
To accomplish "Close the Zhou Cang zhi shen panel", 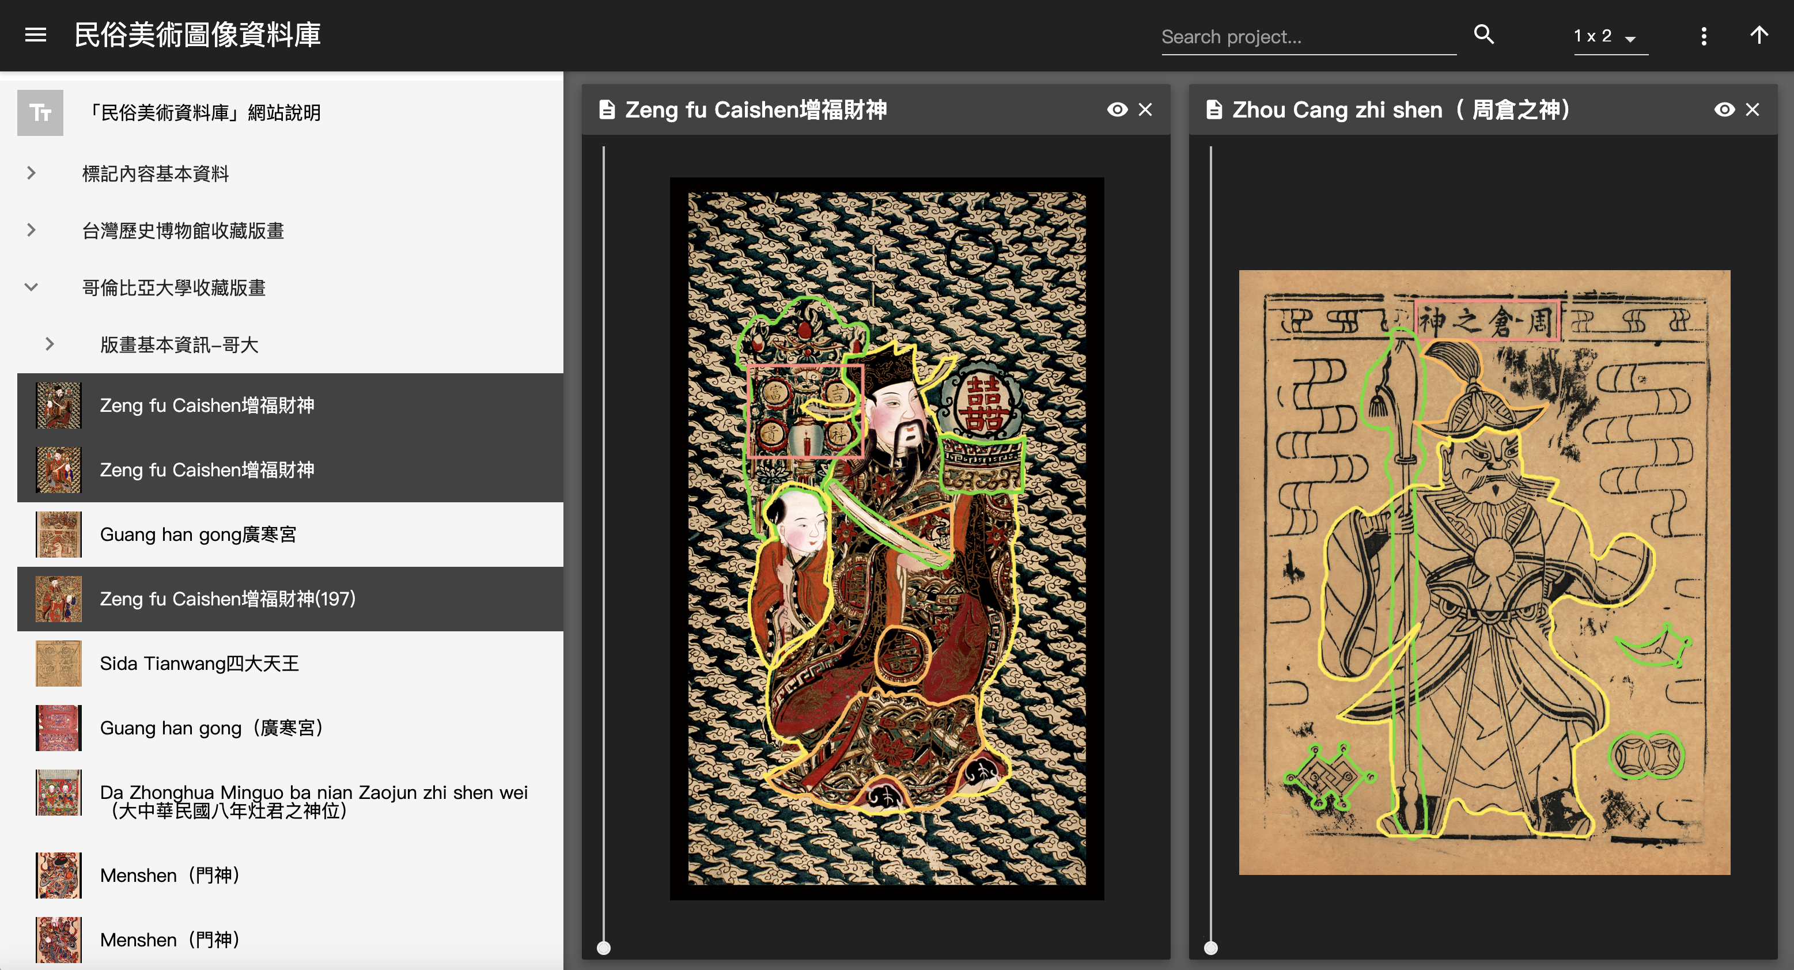I will tap(1752, 109).
